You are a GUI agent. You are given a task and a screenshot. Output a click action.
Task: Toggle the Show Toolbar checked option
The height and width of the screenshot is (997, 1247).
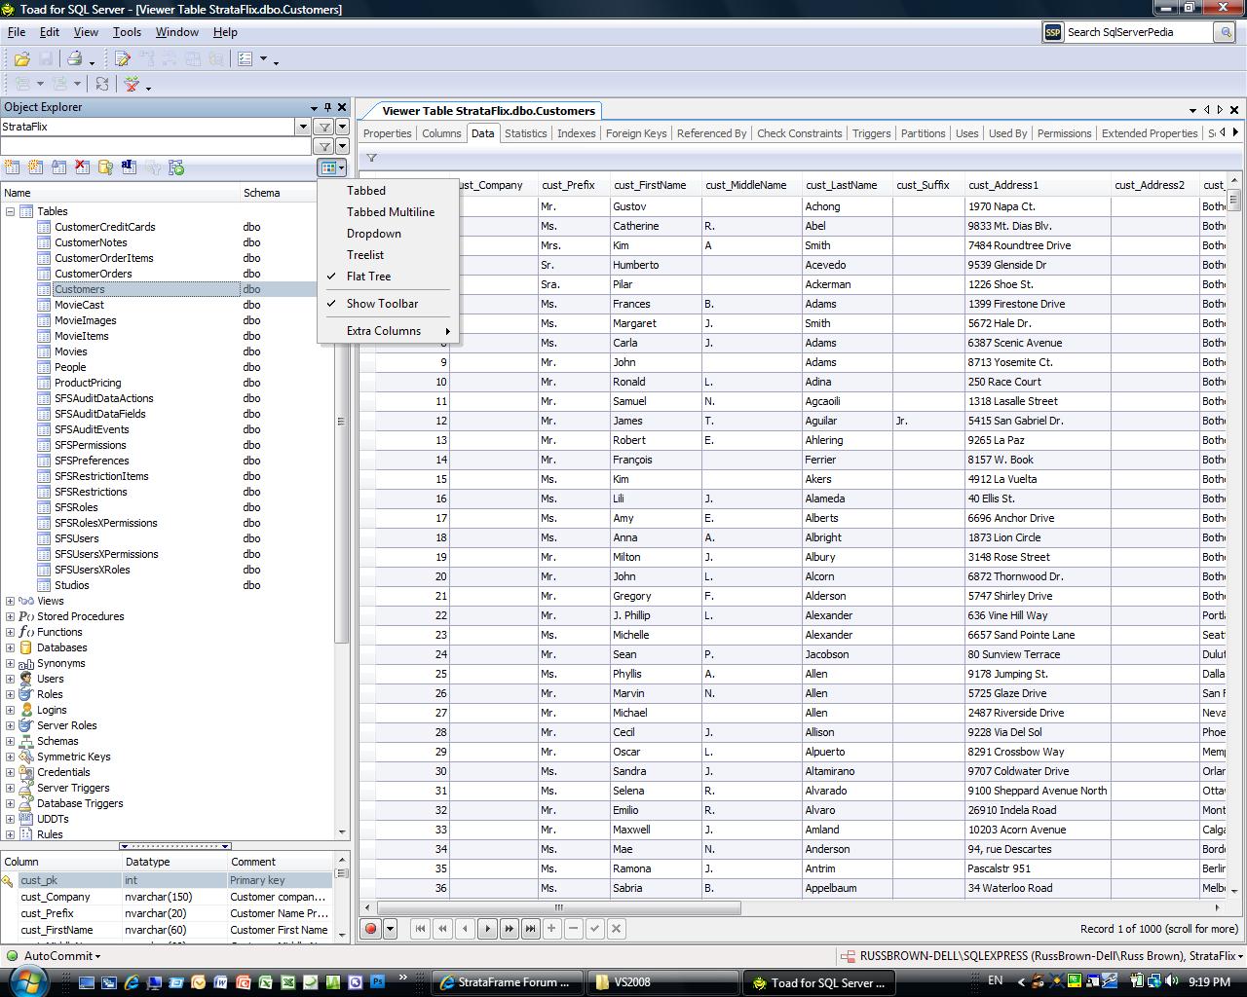click(382, 304)
